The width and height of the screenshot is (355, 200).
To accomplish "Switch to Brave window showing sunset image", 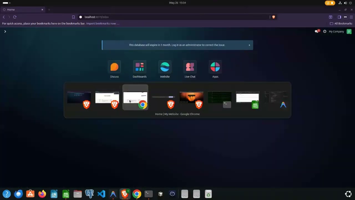I will [191, 98].
